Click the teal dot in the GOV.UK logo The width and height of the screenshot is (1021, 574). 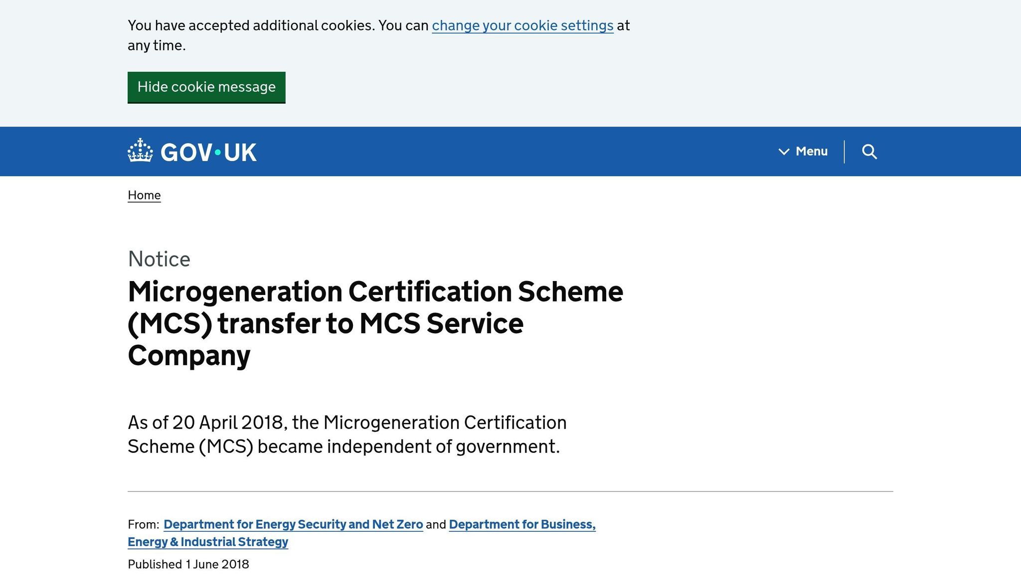coord(218,152)
